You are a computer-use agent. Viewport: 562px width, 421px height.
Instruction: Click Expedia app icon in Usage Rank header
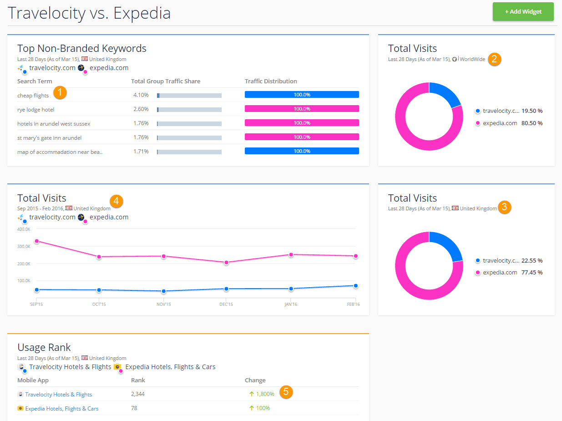point(117,367)
